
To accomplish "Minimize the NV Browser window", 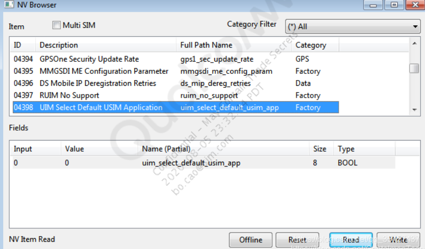I will coord(373,5).
